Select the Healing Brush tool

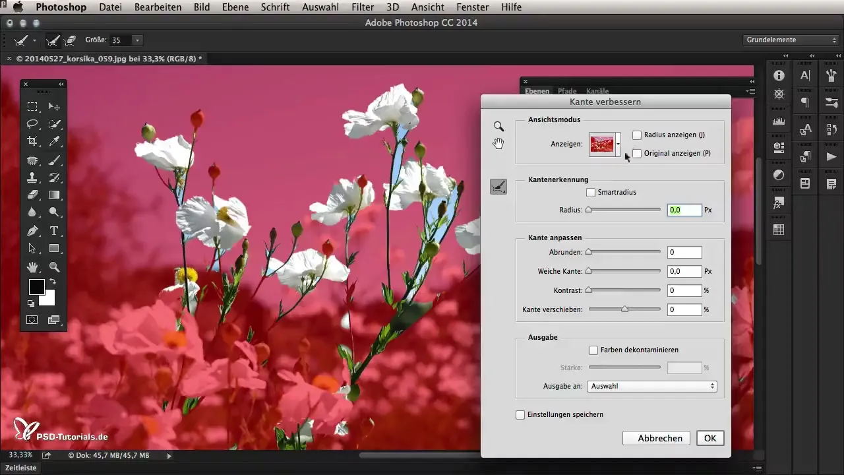click(x=32, y=160)
